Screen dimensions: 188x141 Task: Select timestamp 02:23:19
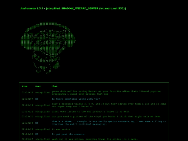(28, 105)
